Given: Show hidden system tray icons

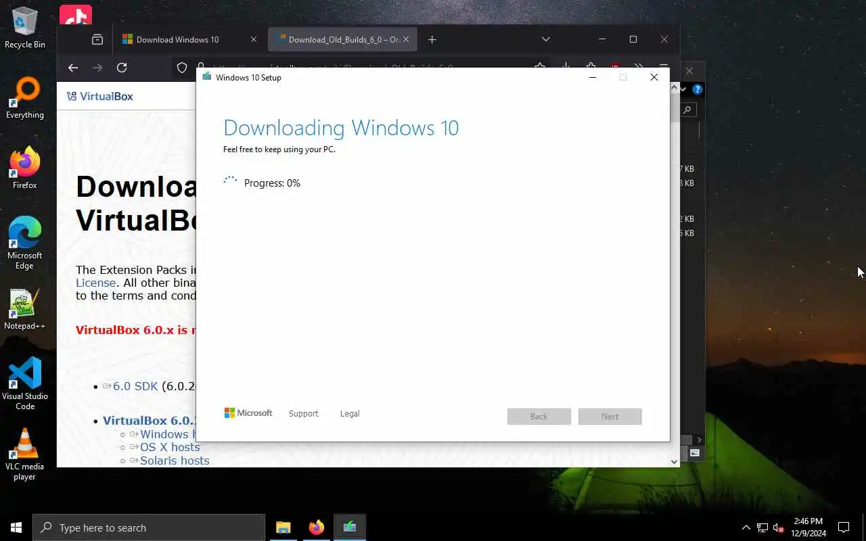Looking at the screenshot, I should pyautogui.click(x=746, y=527).
